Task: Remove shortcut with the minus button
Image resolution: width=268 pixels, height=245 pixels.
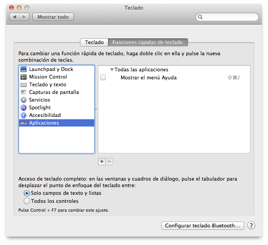Action: tap(109, 161)
